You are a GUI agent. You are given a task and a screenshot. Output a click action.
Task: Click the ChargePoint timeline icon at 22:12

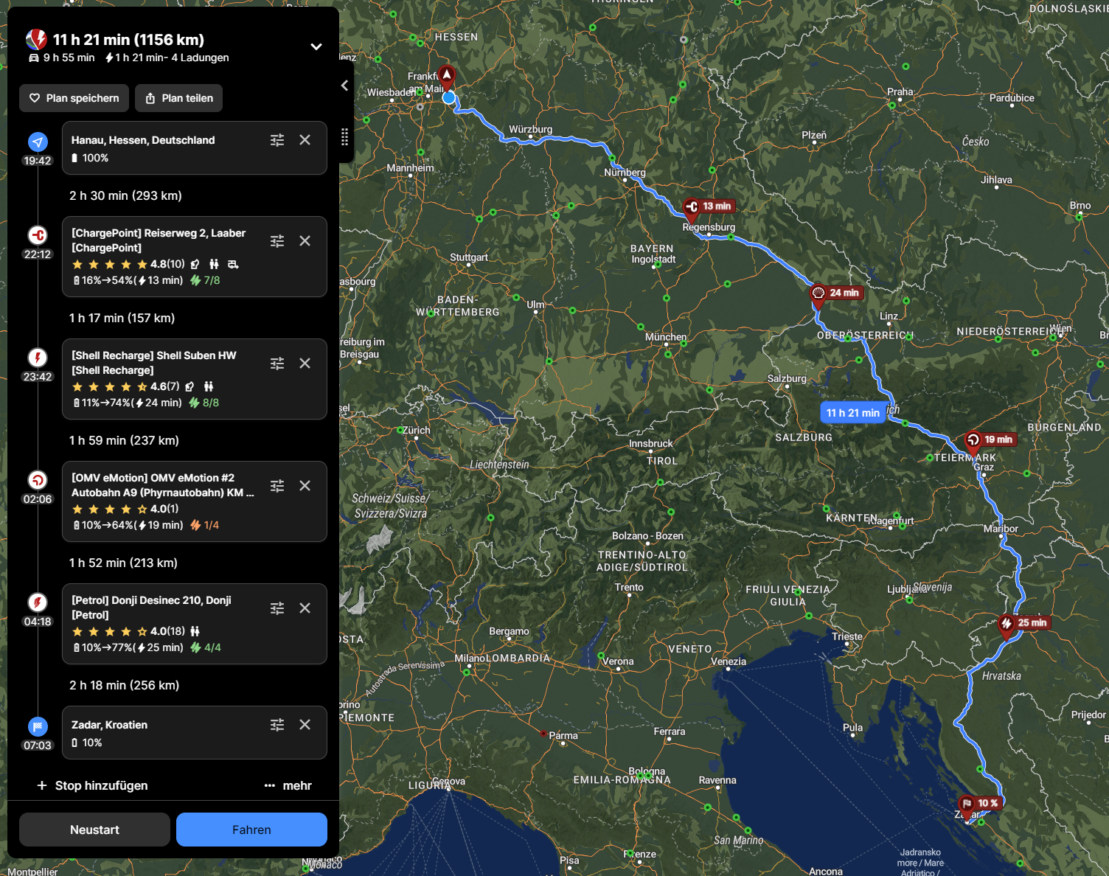(x=38, y=235)
